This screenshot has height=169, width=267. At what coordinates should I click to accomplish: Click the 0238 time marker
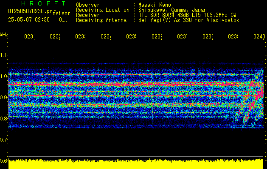(208, 36)
